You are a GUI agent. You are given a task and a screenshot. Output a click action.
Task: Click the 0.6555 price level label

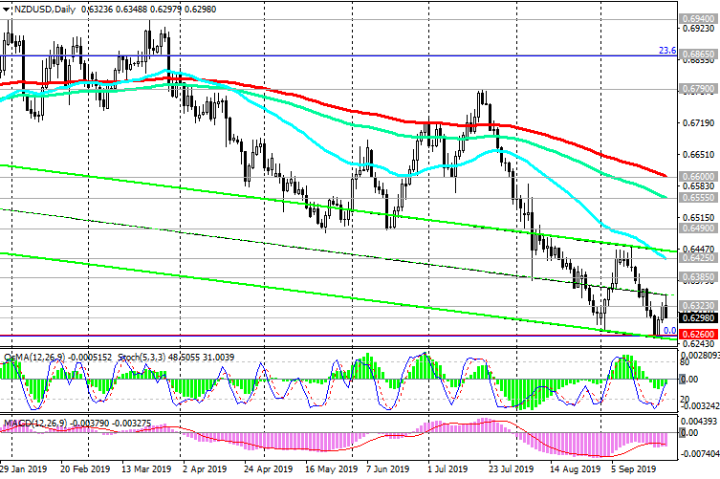point(697,197)
